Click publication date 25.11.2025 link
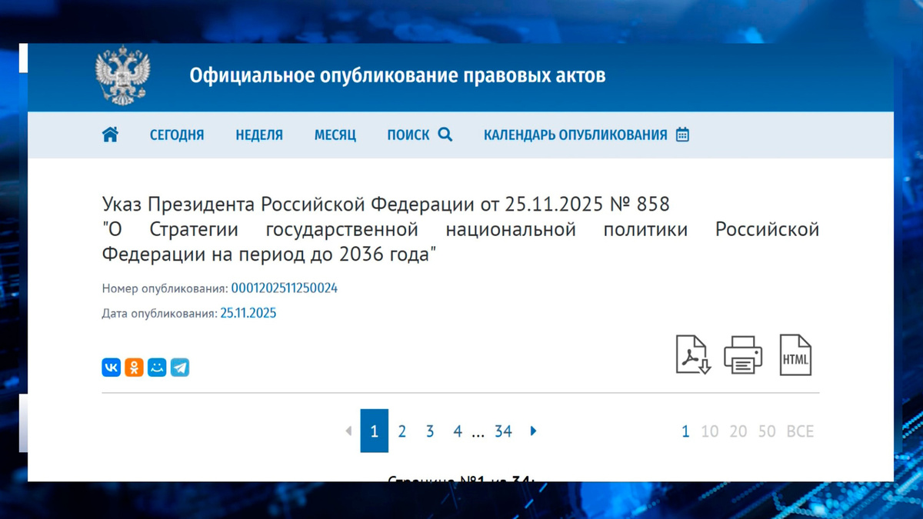This screenshot has width=923, height=519. point(248,314)
